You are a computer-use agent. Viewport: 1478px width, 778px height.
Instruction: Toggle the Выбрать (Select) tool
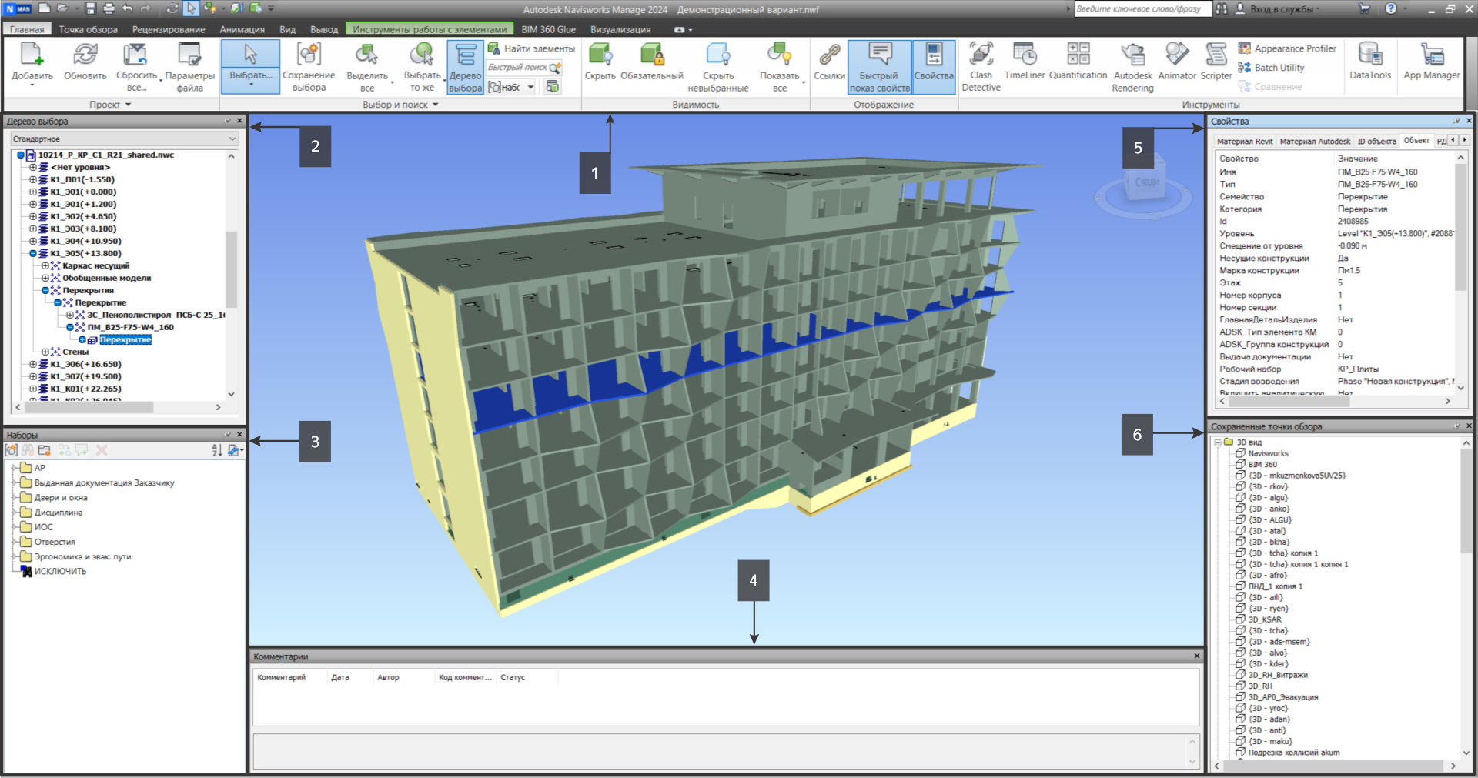(x=250, y=67)
